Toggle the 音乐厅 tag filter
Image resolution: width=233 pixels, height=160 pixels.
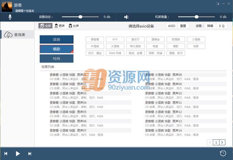pos(136,39)
